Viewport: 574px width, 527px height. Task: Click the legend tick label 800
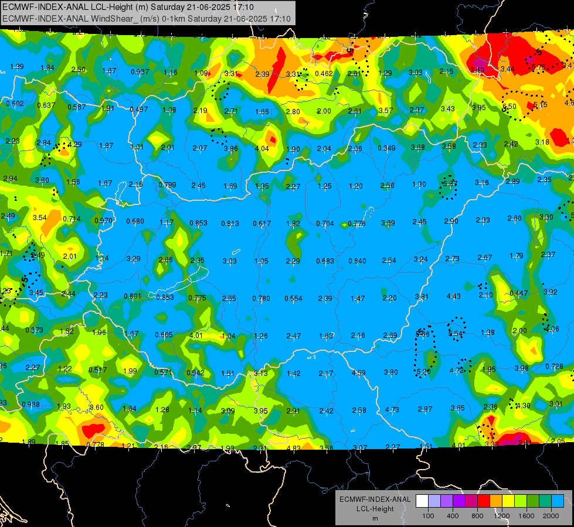pyautogui.click(x=477, y=516)
